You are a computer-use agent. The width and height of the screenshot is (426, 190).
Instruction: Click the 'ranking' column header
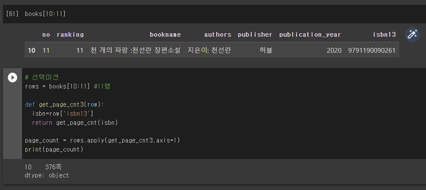tap(70, 35)
